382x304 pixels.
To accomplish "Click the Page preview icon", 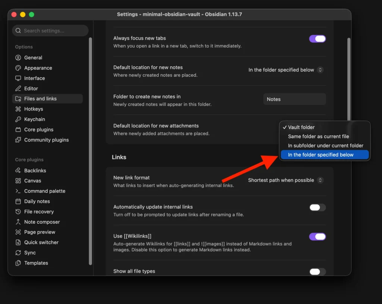I will tap(18, 232).
